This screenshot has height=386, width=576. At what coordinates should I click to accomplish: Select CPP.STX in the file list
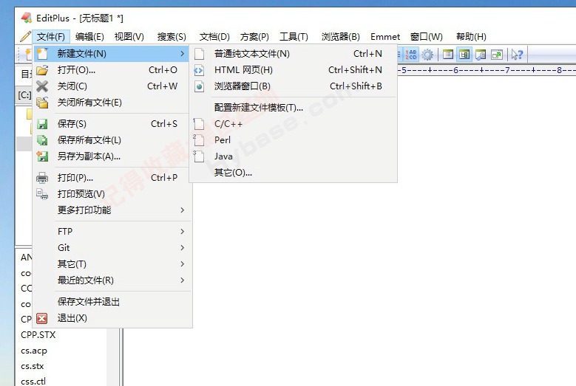point(38,334)
